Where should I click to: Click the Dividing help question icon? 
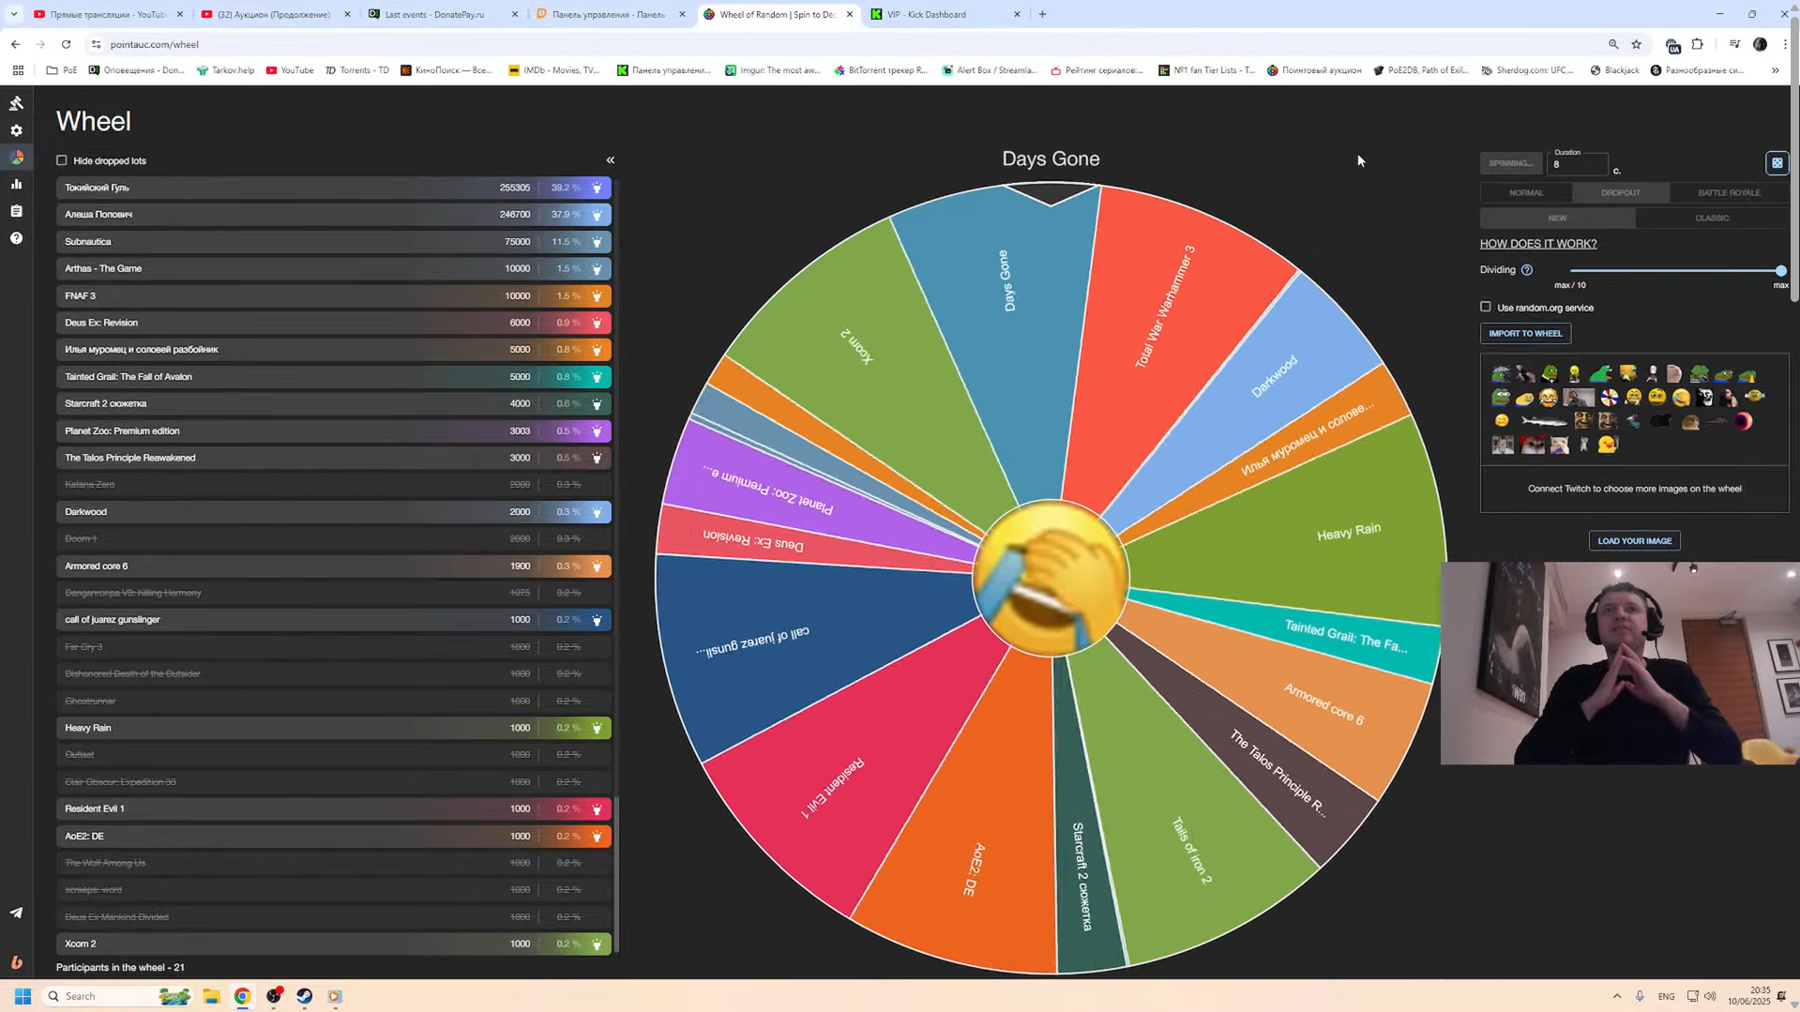(x=1527, y=270)
